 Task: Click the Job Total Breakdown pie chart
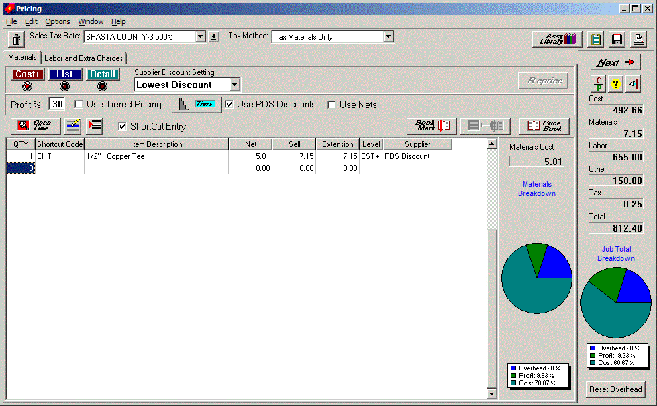[616, 303]
